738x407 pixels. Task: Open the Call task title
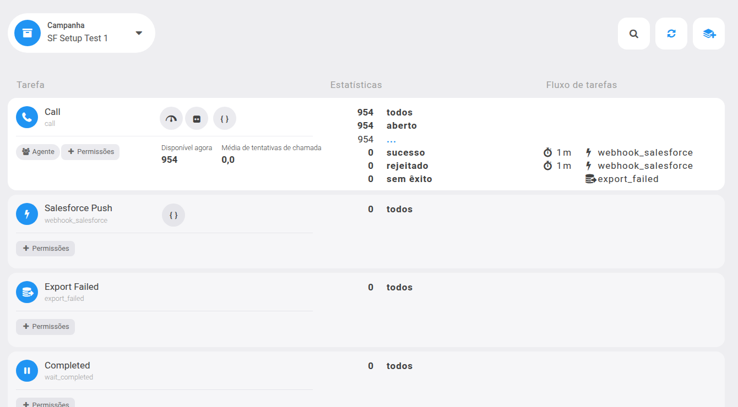tap(52, 112)
